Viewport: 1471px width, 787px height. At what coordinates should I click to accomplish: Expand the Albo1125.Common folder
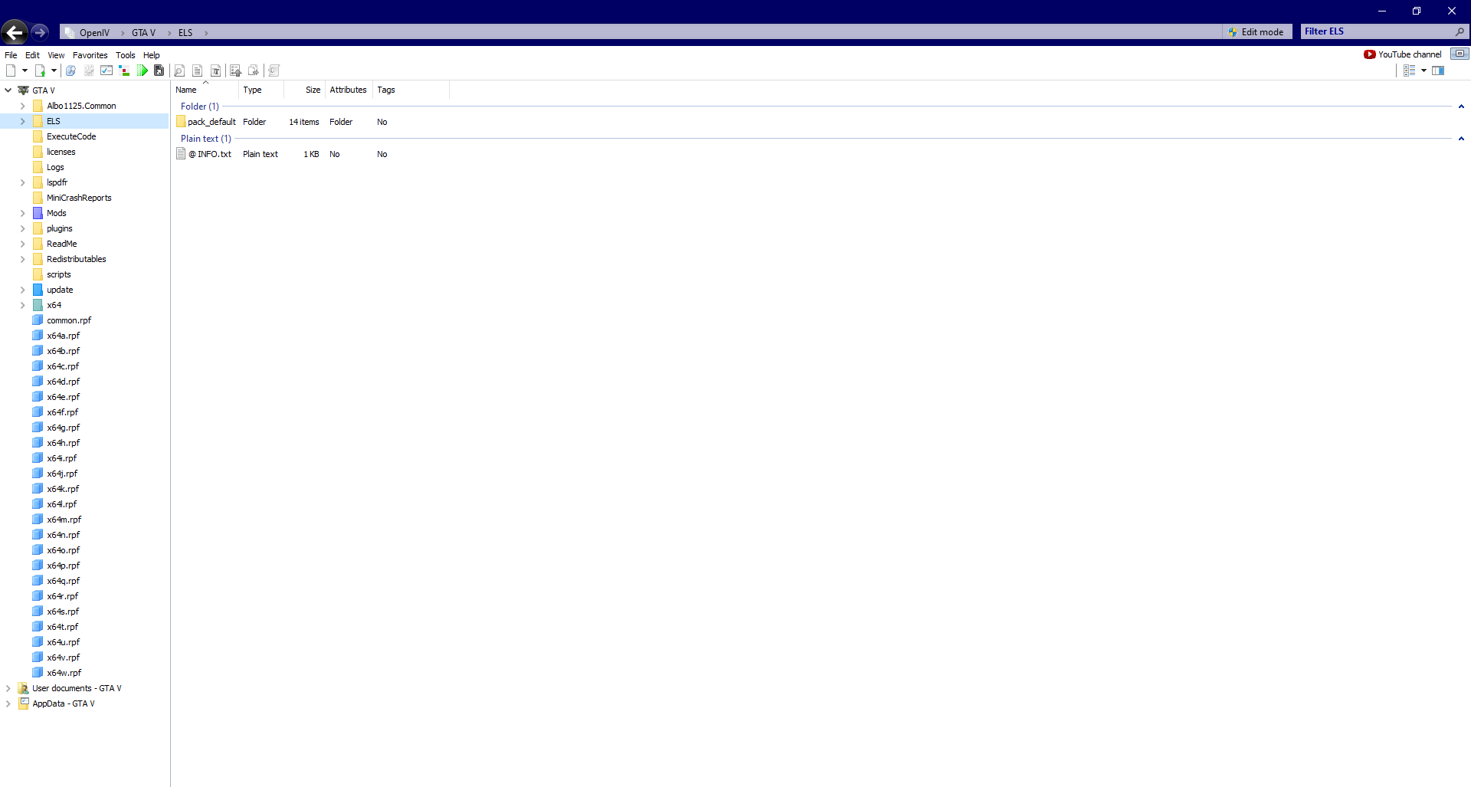pyautogui.click(x=22, y=106)
